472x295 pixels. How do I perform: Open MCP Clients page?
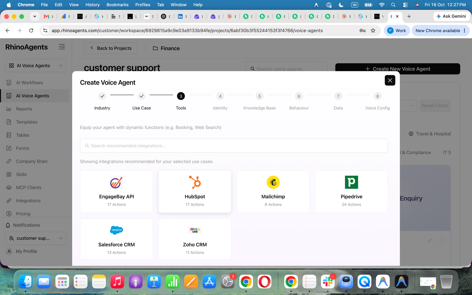[x=29, y=188]
